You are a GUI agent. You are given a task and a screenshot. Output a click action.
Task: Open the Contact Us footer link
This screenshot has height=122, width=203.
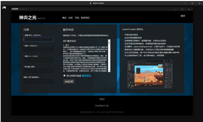102,105
